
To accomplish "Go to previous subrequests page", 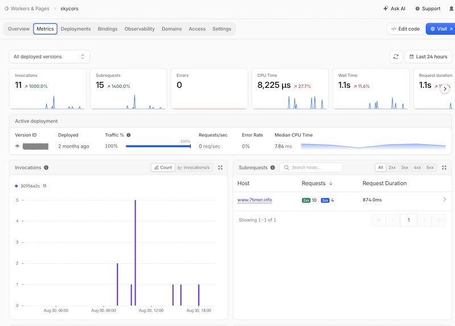I will [x=393, y=220].
